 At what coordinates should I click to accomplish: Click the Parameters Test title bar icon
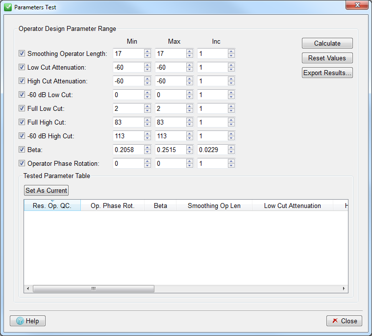tap(8, 7)
